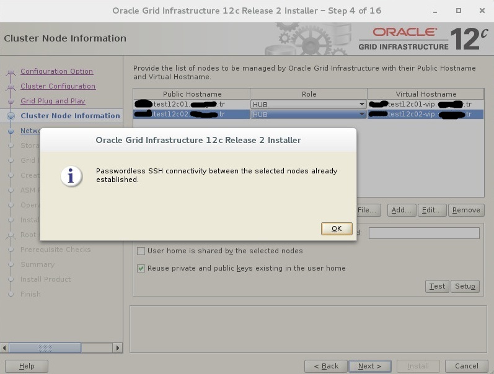Select Summary step in sidebar
The height and width of the screenshot is (374, 494).
coord(37,264)
